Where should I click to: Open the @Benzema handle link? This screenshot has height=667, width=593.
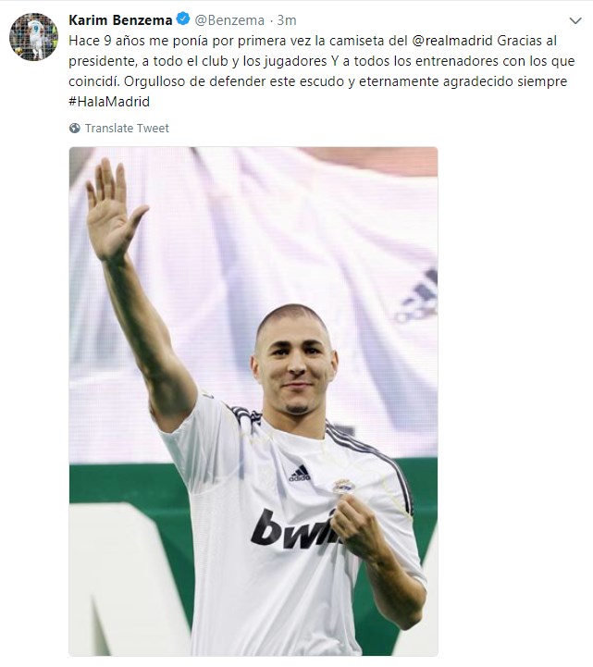coord(229,20)
